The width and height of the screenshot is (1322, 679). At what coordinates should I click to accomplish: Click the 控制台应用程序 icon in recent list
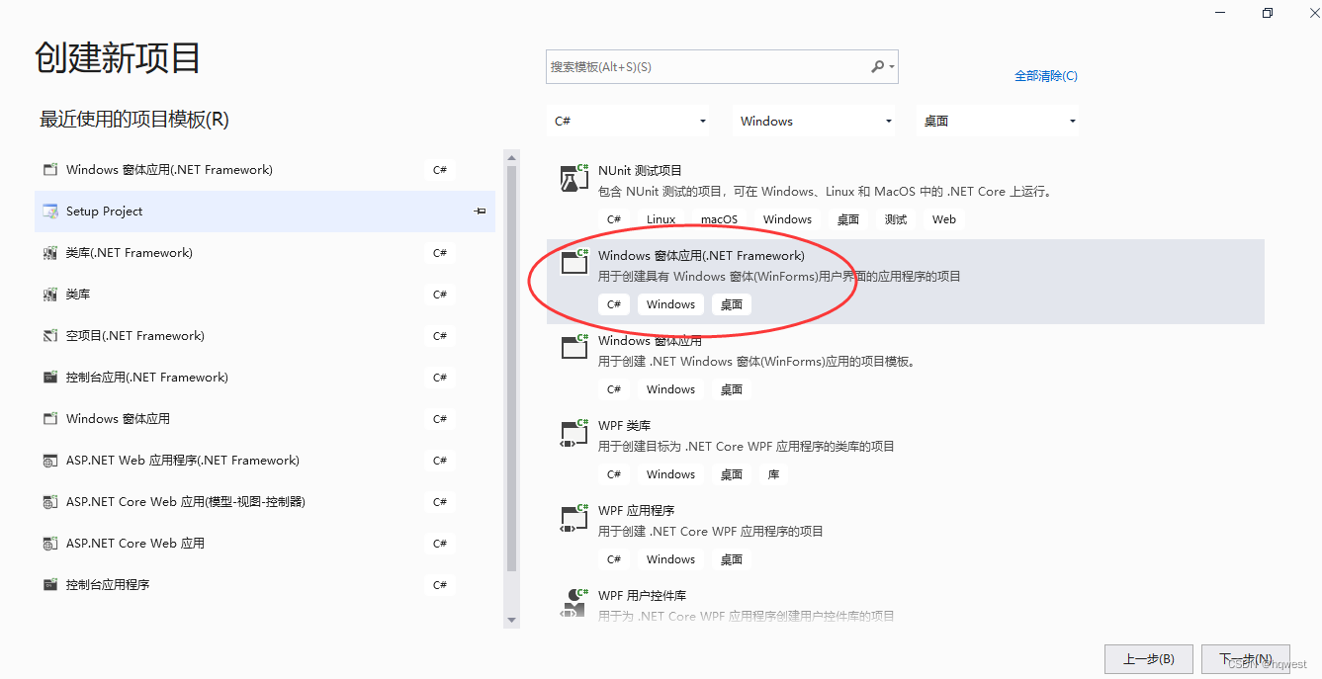[50, 585]
